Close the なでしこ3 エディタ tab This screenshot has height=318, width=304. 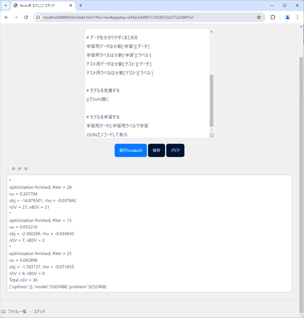tap(71, 5)
